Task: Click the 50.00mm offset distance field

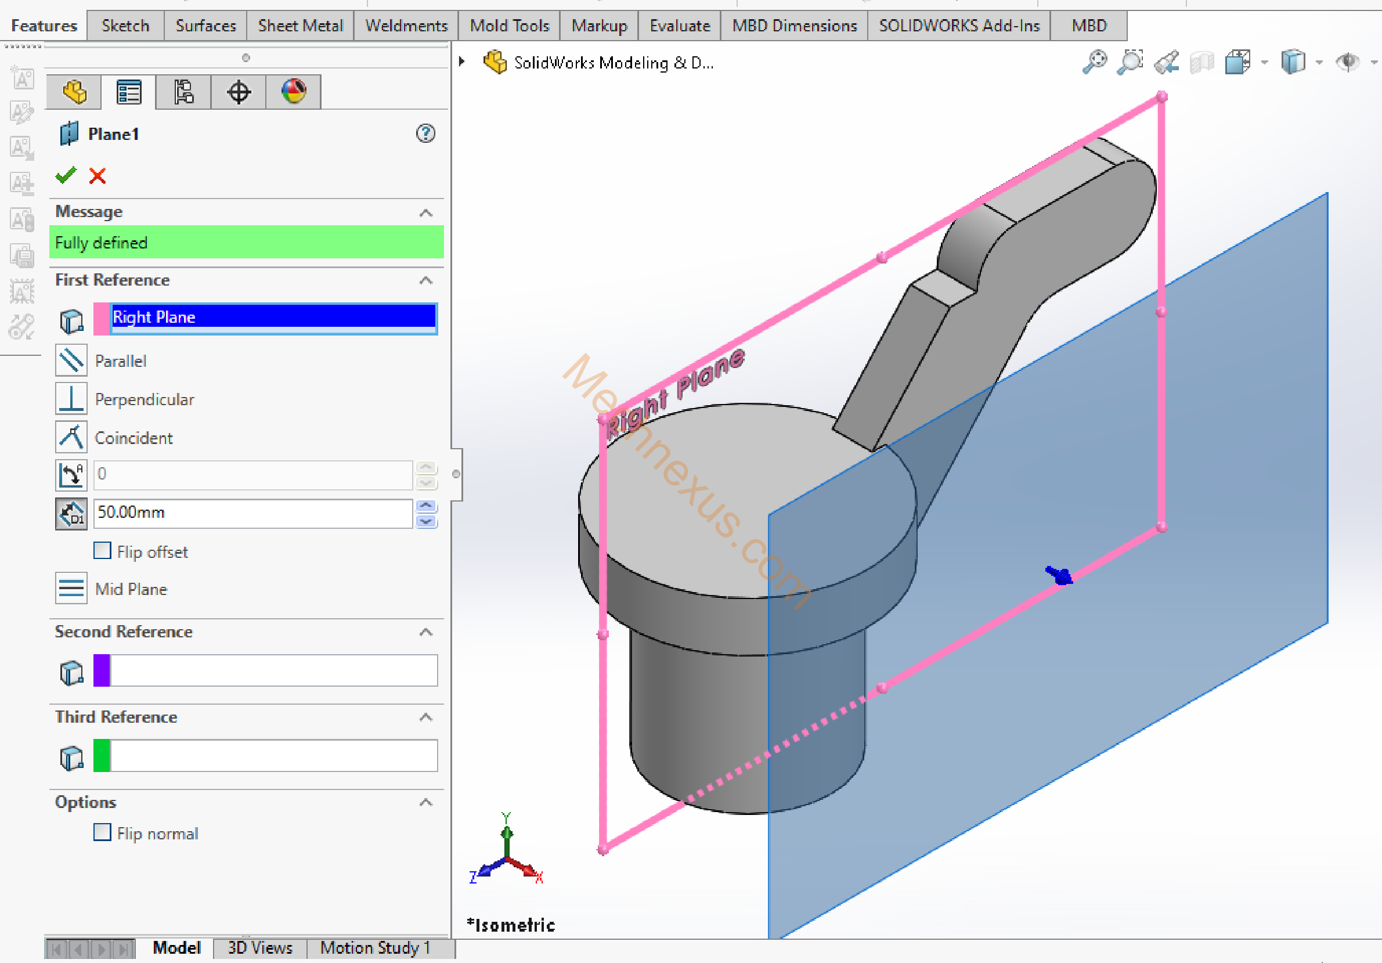Action: pyautogui.click(x=253, y=513)
